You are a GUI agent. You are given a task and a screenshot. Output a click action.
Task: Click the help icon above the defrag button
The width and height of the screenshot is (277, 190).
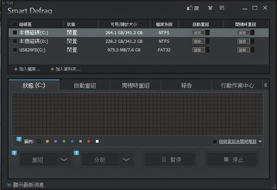14,153
